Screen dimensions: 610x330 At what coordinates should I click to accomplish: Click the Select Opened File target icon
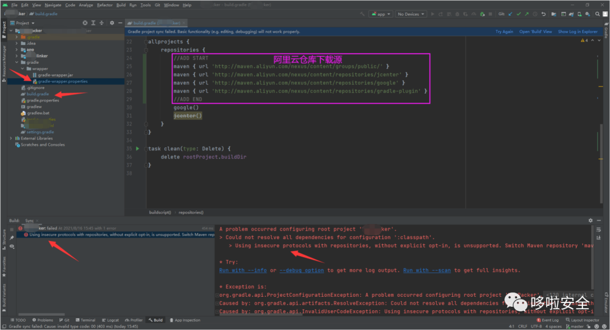[x=85, y=23]
